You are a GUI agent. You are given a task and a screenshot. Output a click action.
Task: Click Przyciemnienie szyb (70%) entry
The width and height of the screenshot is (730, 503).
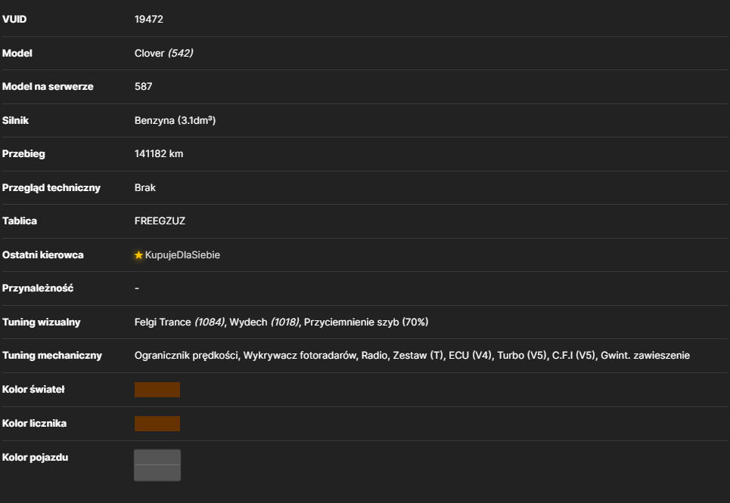[366, 322]
